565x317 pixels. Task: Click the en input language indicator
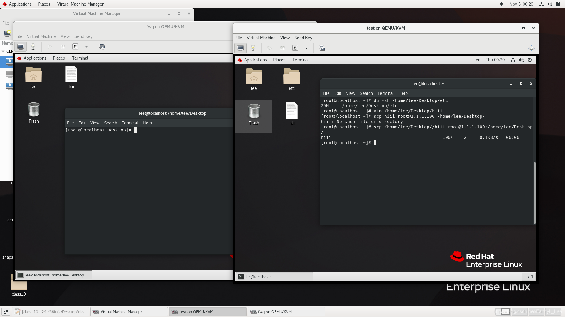click(478, 60)
